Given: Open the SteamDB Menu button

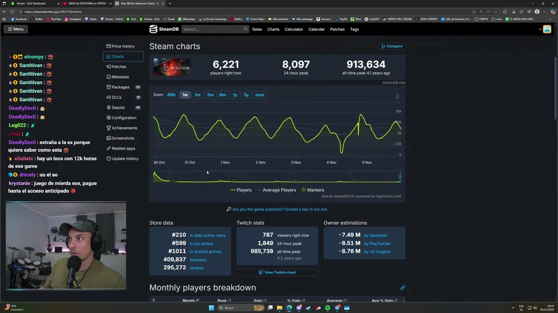Looking at the screenshot, I should tap(16, 29).
